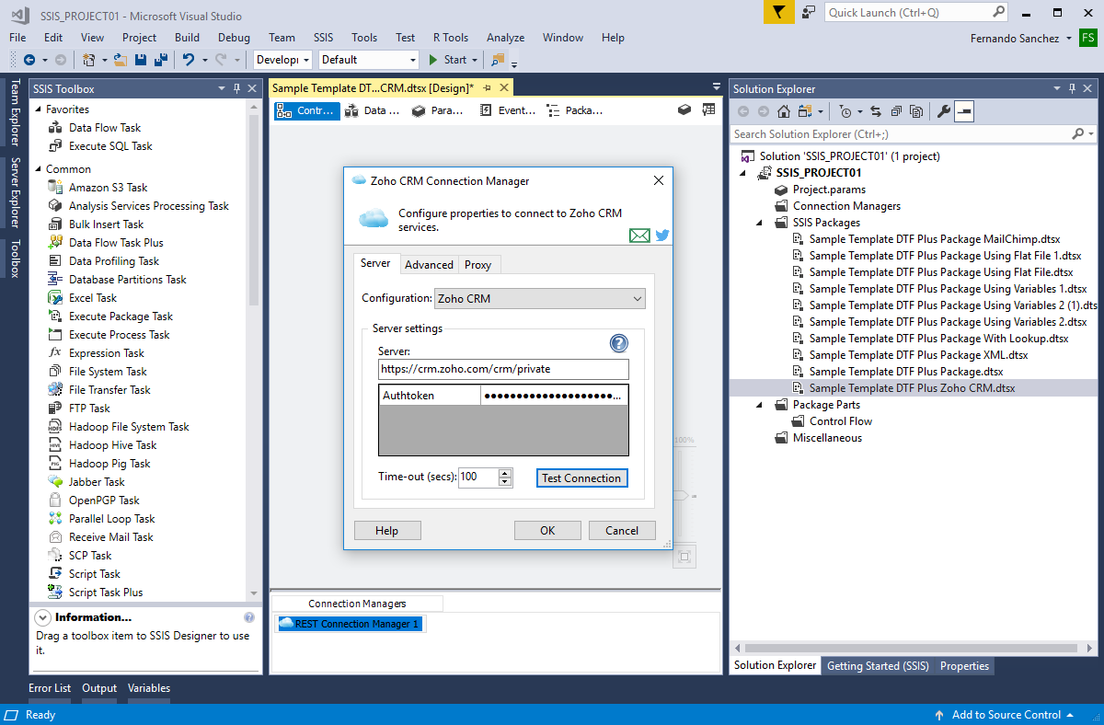
Task: Click the feedback flag notification icon
Action: pyautogui.click(x=778, y=12)
